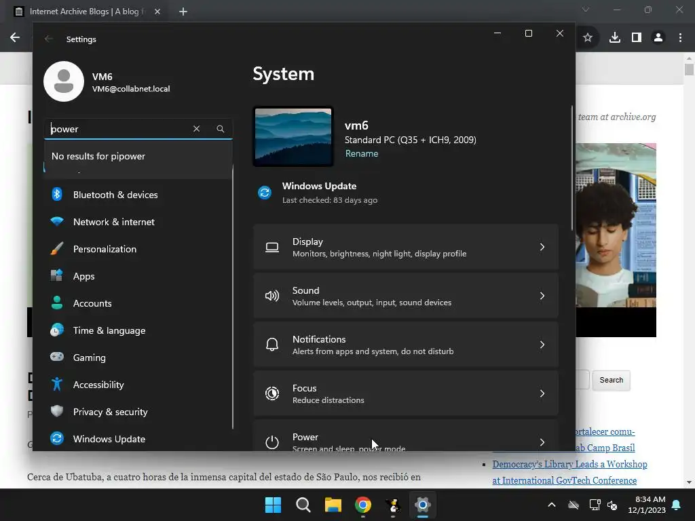695x521 pixels.
Task: Click the network status tray icon
Action: pyautogui.click(x=595, y=505)
